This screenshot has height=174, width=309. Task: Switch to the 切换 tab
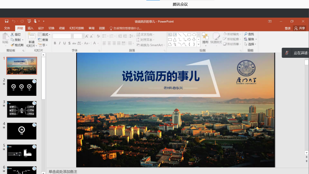51,28
